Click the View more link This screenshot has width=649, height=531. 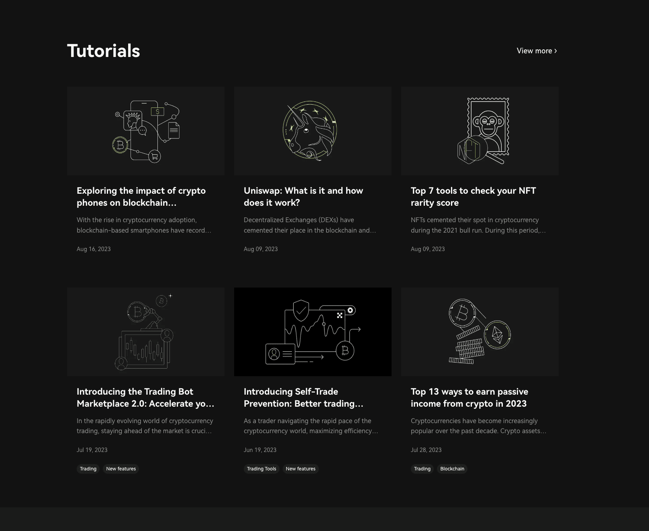(537, 51)
